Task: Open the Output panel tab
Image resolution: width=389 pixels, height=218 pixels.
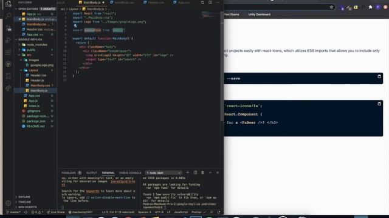Action: pos(92,173)
